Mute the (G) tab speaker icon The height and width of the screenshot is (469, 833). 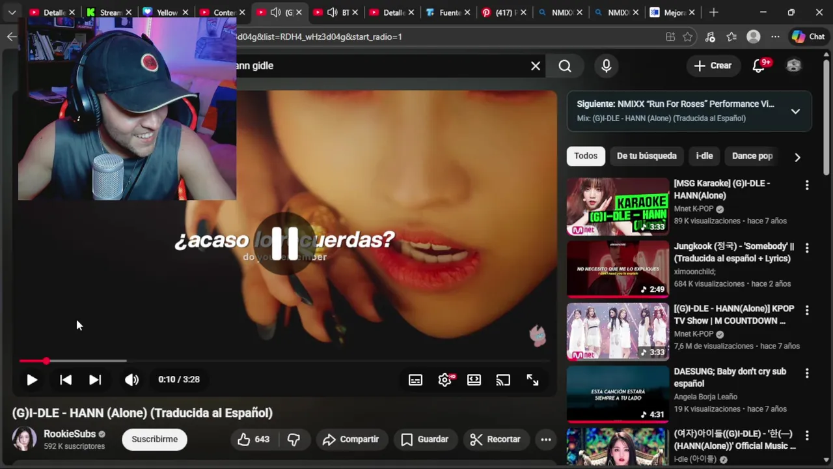coord(275,12)
